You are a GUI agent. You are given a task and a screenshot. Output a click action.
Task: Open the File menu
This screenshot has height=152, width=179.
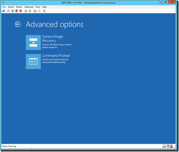pyautogui.click(x=4, y=7)
